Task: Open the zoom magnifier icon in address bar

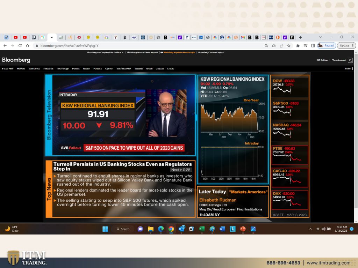Action: 266,46
